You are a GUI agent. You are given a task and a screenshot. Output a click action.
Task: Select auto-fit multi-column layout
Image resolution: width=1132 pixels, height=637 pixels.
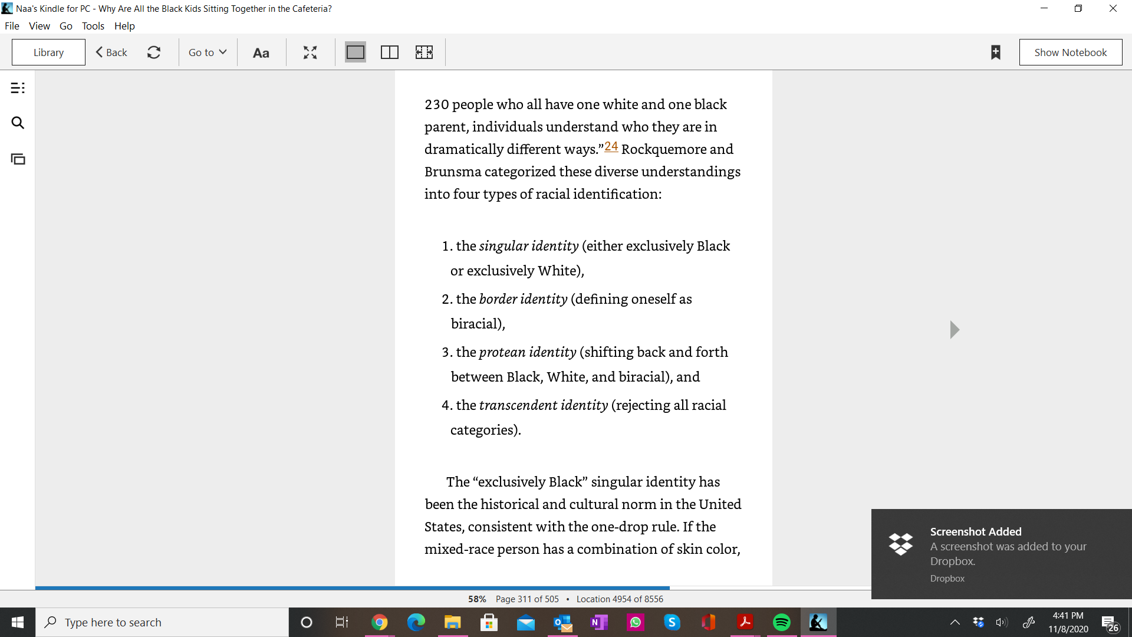click(424, 52)
